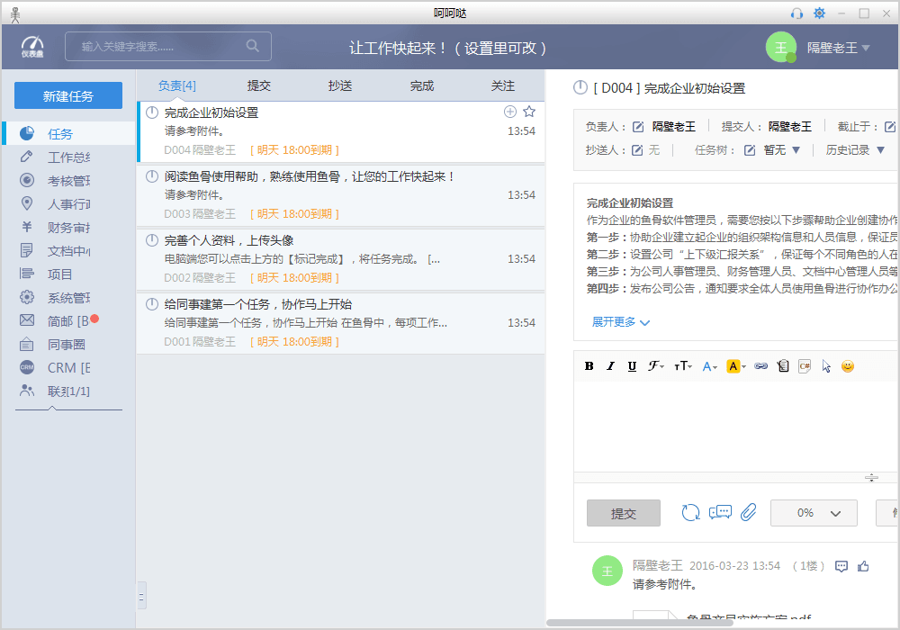The width and height of the screenshot is (900, 630).
Task: Like the comment with thumbs-up icon
Action: 864,566
